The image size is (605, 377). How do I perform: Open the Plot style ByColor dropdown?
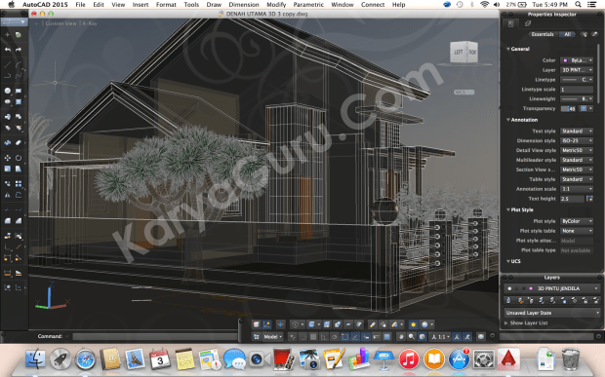pos(577,221)
